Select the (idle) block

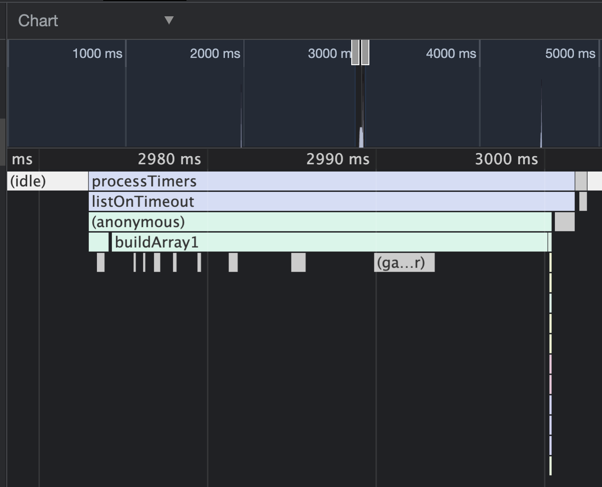coord(48,181)
